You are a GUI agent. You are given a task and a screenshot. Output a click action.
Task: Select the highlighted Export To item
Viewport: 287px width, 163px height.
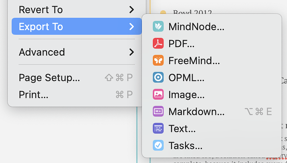tap(77, 26)
